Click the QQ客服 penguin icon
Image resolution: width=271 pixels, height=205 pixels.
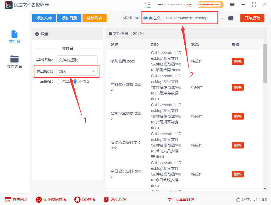tap(77, 200)
